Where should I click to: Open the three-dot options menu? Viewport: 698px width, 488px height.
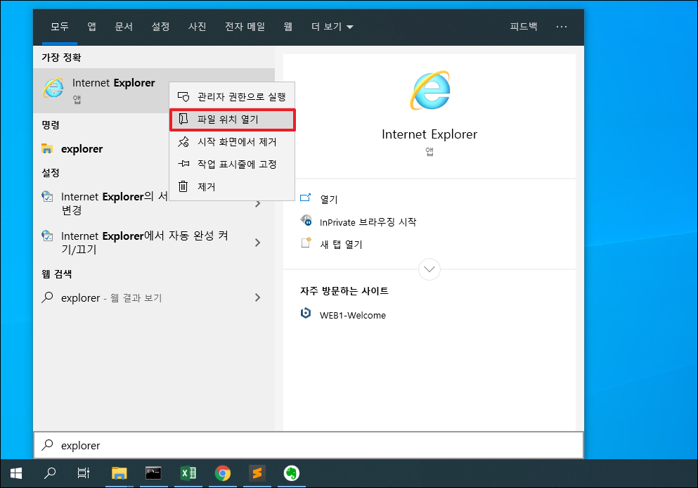point(562,27)
